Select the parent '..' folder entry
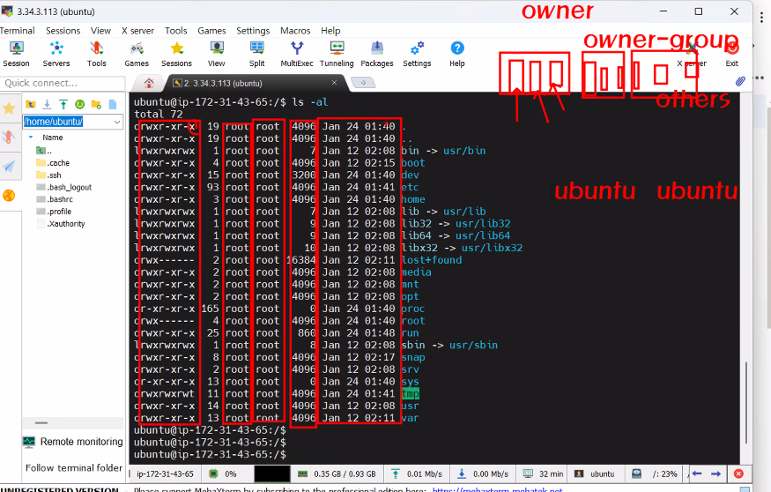The image size is (771, 492). pyautogui.click(x=44, y=151)
